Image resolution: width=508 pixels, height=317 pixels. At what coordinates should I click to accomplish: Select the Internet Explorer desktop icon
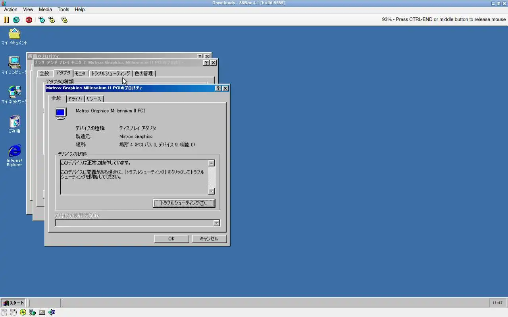click(14, 155)
